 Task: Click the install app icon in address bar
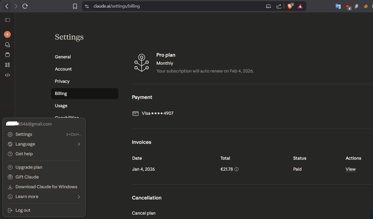[x=268, y=6]
